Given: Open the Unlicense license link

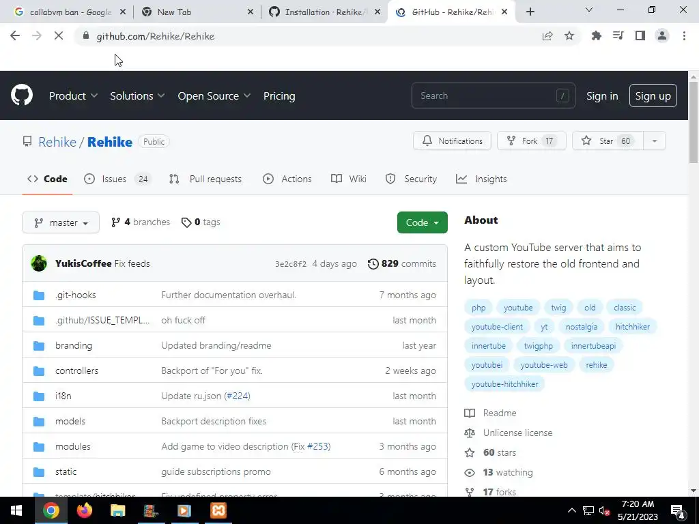Looking at the screenshot, I should 508,433.
